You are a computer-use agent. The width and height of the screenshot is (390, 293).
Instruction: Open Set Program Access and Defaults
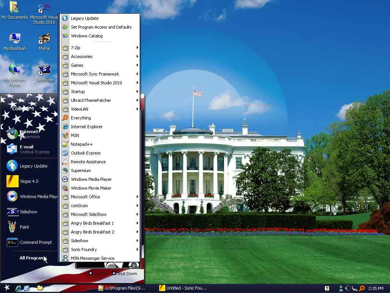point(99,27)
